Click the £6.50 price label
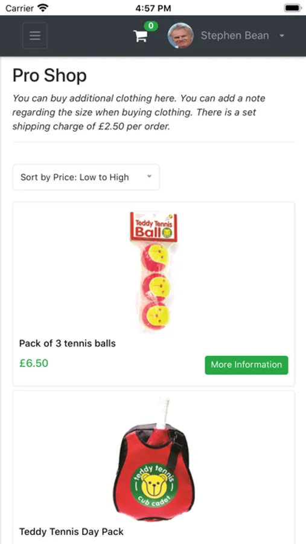The height and width of the screenshot is (544, 306). tap(34, 363)
